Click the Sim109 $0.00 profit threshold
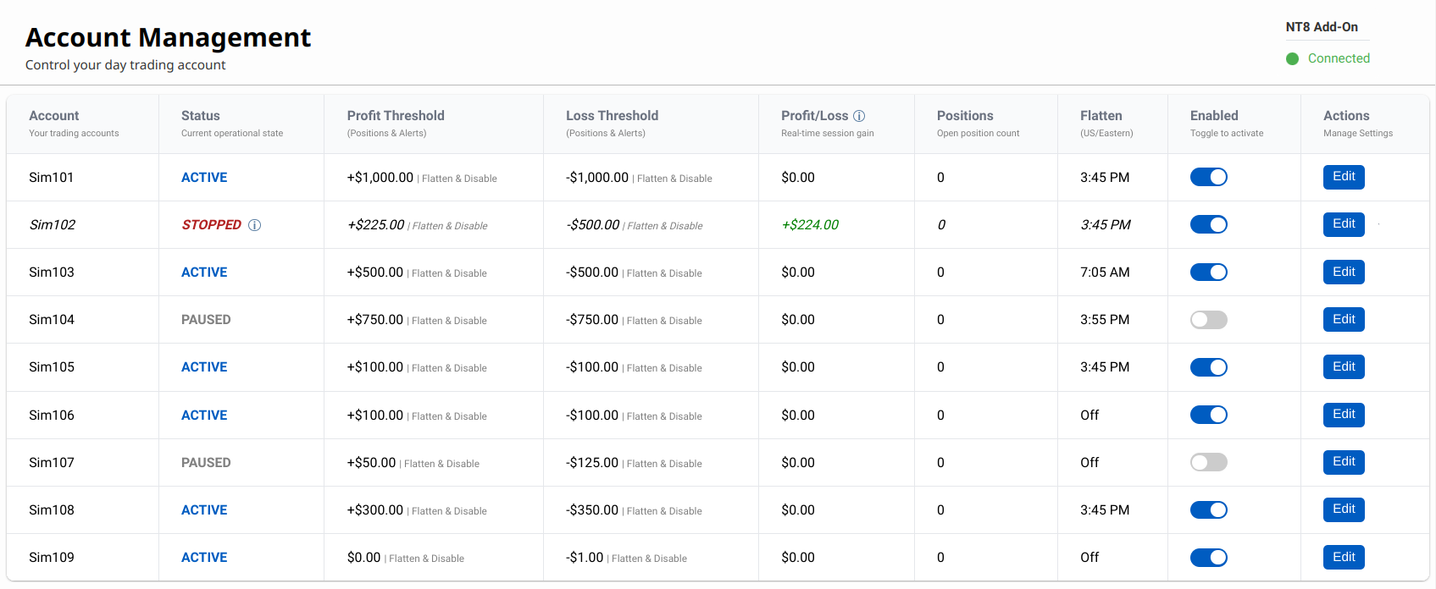This screenshot has height=589, width=1436. tap(363, 558)
